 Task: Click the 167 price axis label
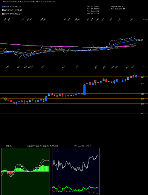coord(142,114)
